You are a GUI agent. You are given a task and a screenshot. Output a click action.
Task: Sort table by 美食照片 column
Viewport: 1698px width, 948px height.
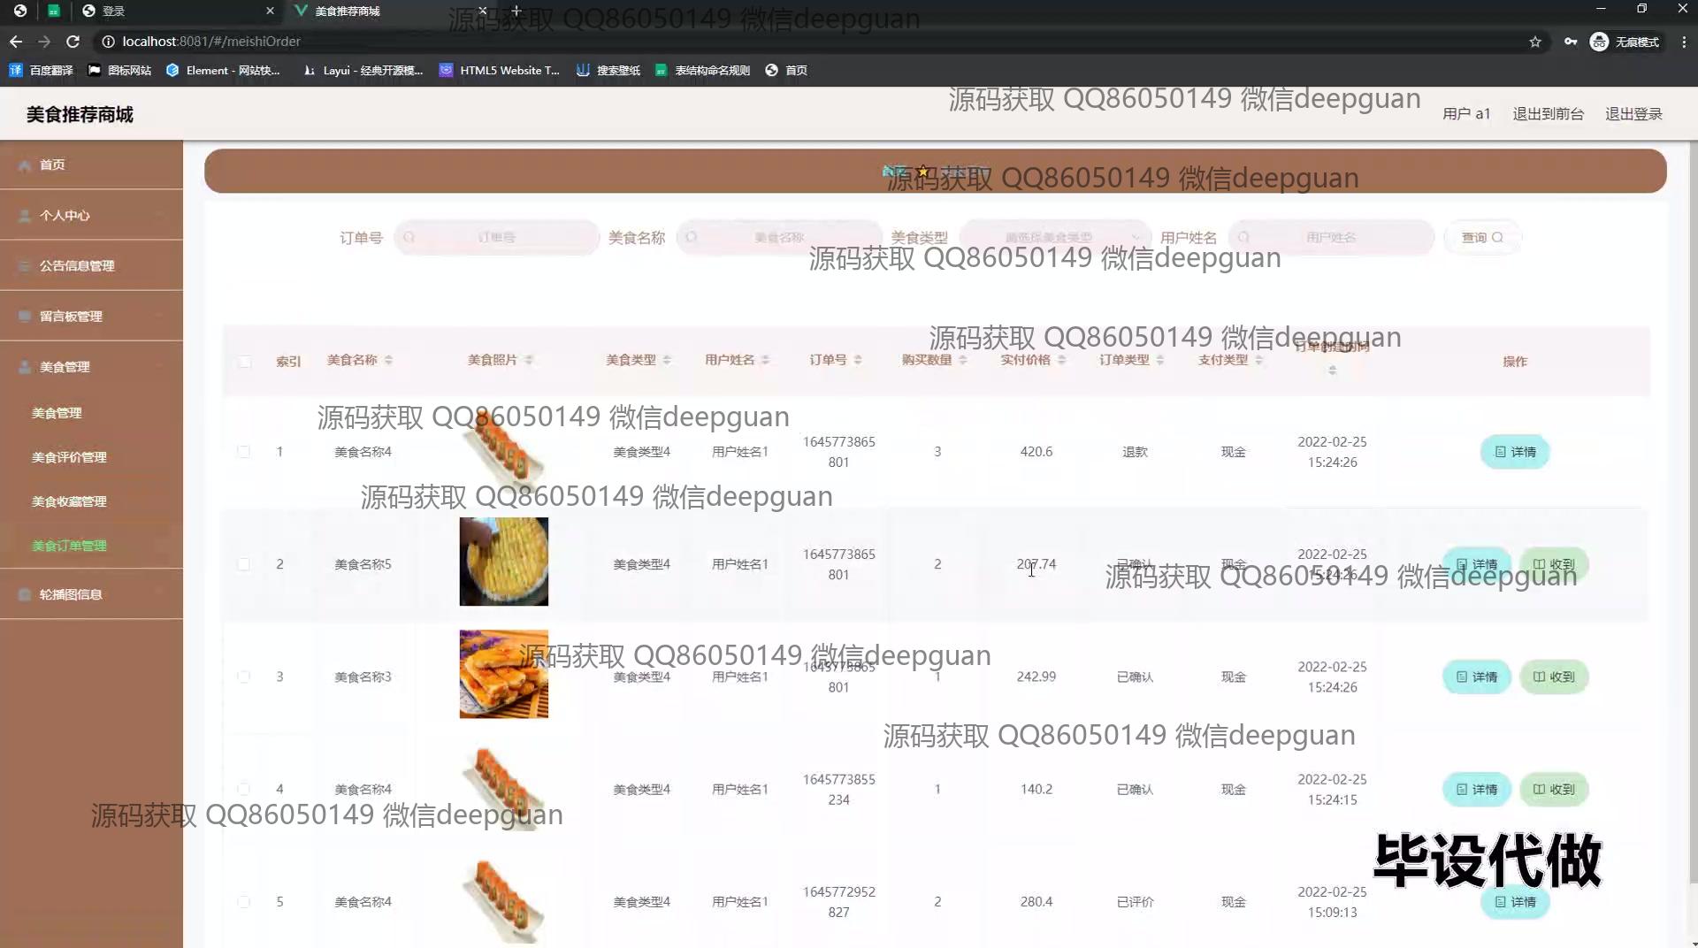528,360
